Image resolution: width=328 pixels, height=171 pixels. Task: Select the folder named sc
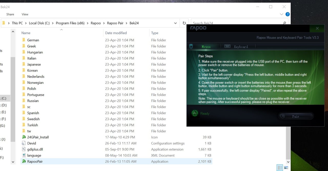point(29,107)
